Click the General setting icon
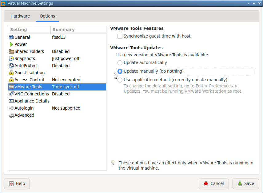This screenshot has width=263, height=193. pos(11,37)
